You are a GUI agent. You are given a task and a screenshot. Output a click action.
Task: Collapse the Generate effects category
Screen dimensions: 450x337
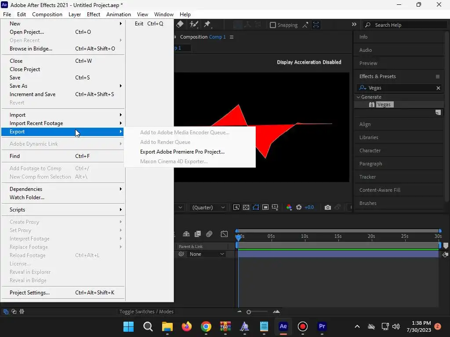point(358,97)
